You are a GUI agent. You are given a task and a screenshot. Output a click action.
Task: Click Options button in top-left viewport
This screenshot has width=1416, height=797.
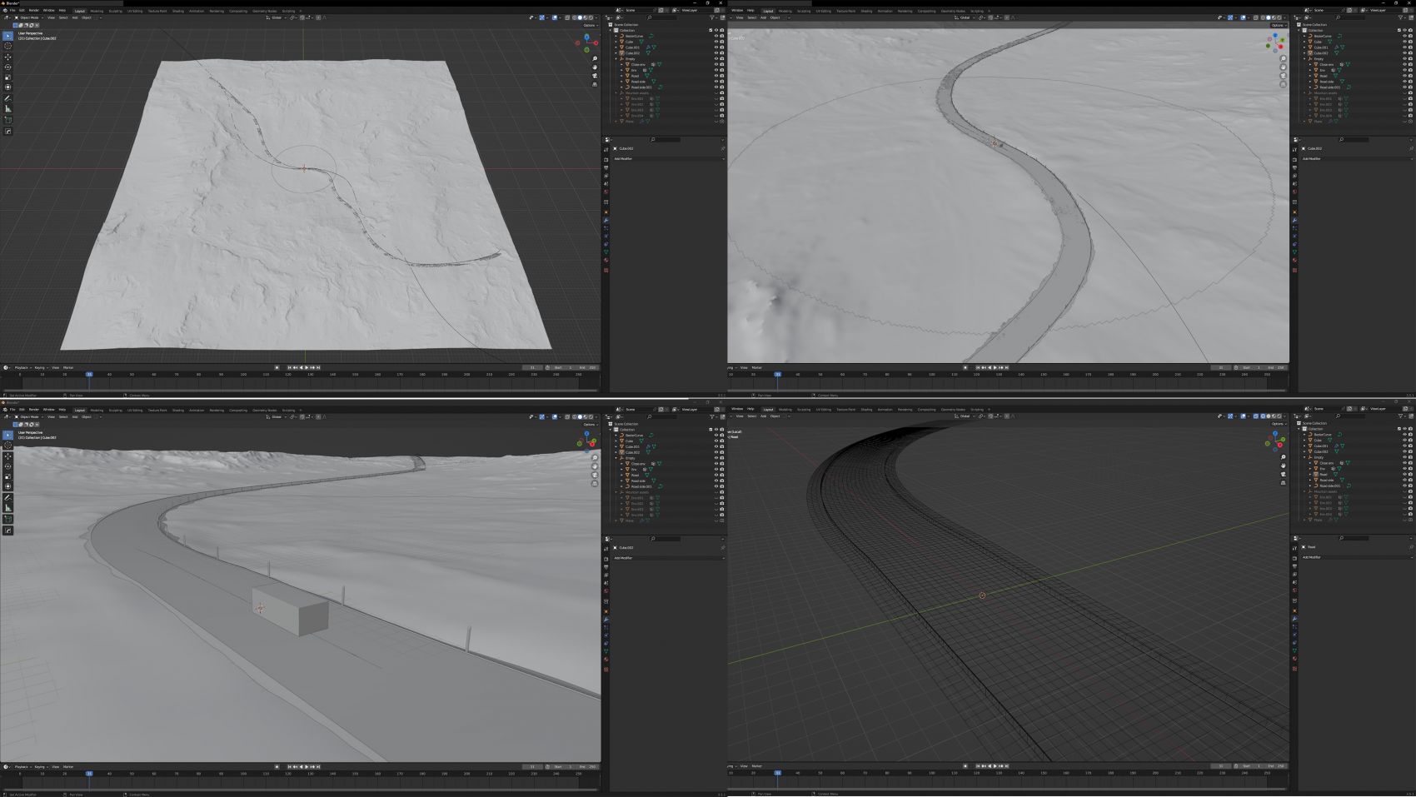click(x=589, y=25)
